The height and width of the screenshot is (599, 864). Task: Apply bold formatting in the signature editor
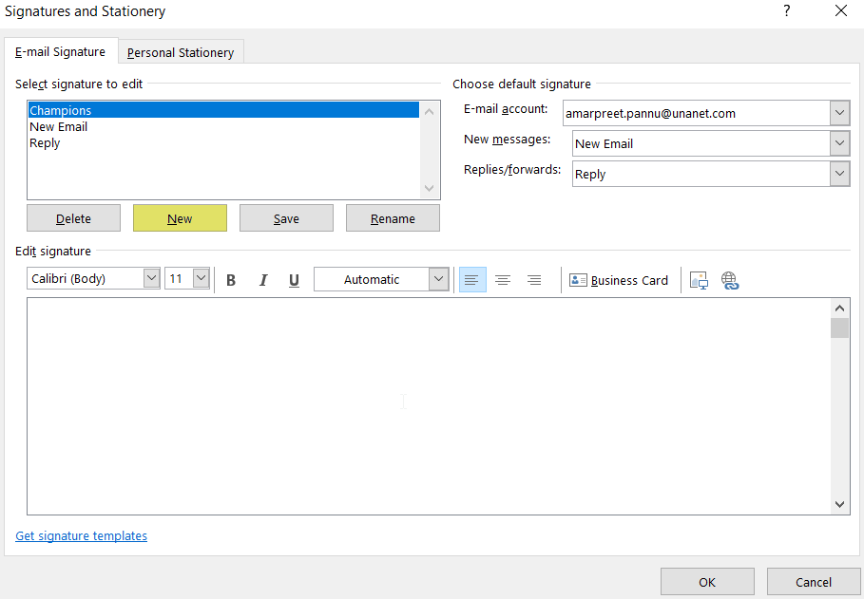pos(231,279)
